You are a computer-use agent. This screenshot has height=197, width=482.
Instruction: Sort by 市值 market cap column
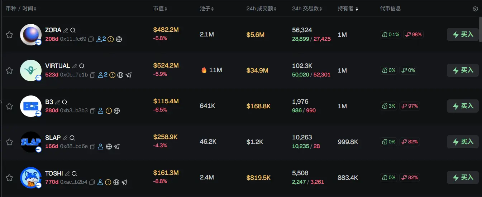160,9
